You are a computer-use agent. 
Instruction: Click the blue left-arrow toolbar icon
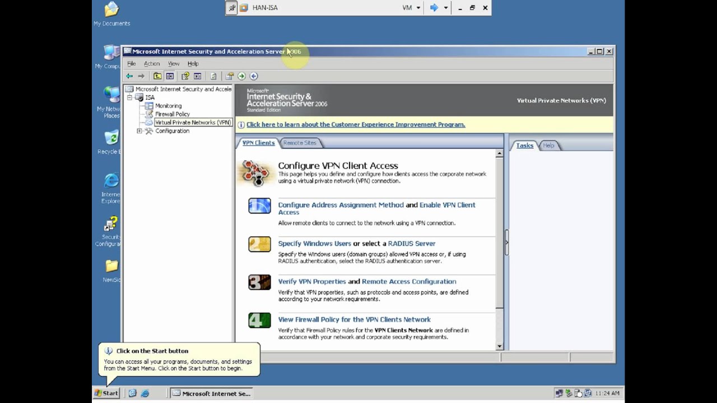[254, 76]
